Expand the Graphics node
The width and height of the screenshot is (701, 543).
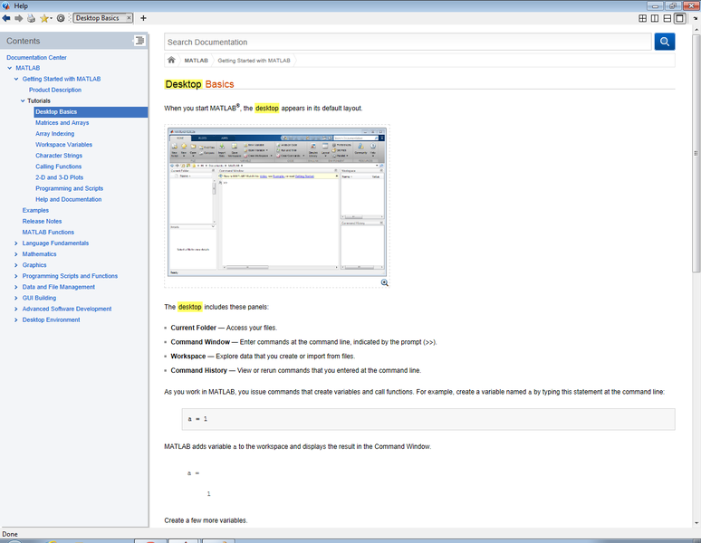16,265
